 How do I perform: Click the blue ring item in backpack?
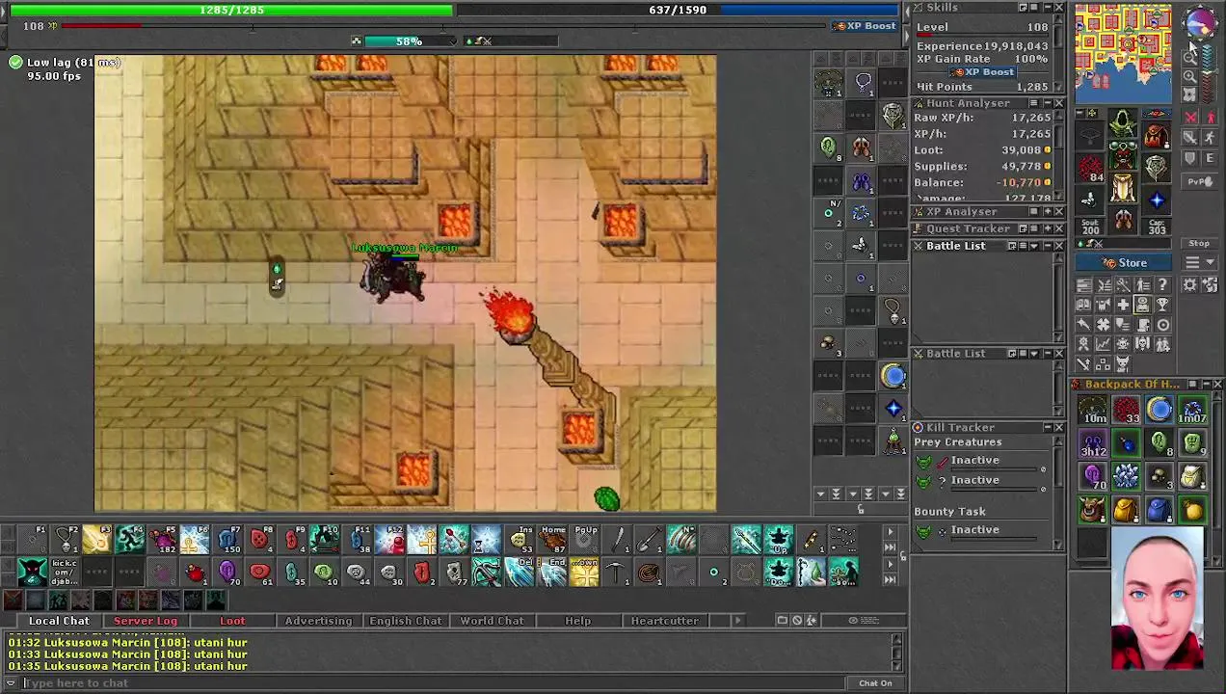(x=1159, y=411)
